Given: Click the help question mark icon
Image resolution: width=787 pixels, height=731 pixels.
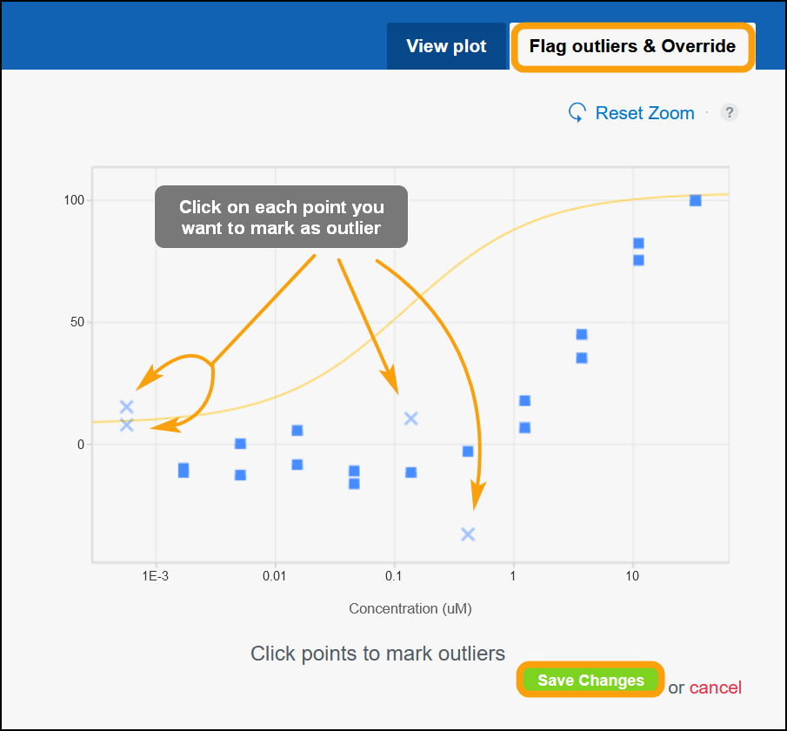Looking at the screenshot, I should coord(730,112).
